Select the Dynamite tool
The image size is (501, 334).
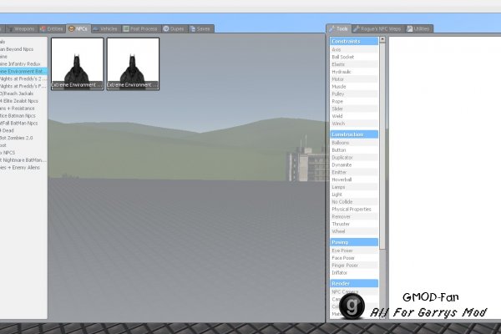click(x=354, y=165)
